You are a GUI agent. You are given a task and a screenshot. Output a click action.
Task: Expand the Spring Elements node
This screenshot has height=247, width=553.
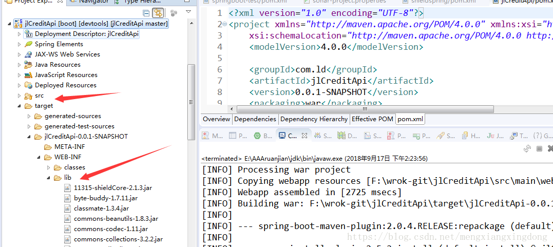(x=20, y=44)
